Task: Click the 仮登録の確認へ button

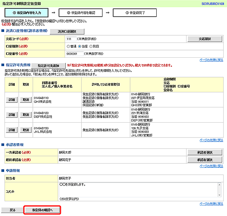Action: coord(42,210)
